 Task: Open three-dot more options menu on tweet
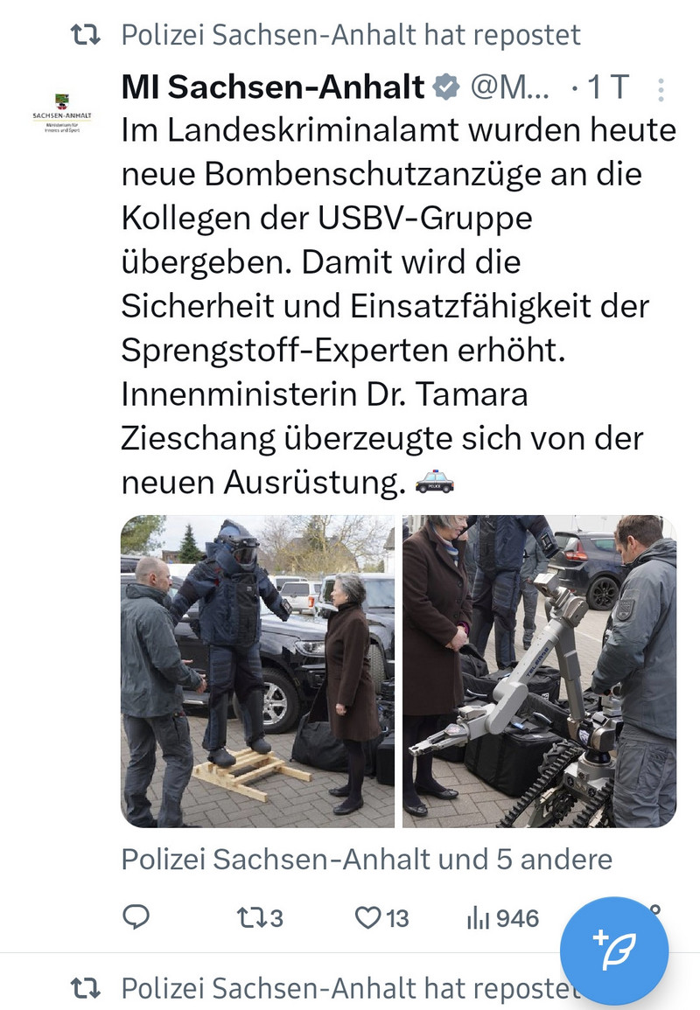click(661, 90)
